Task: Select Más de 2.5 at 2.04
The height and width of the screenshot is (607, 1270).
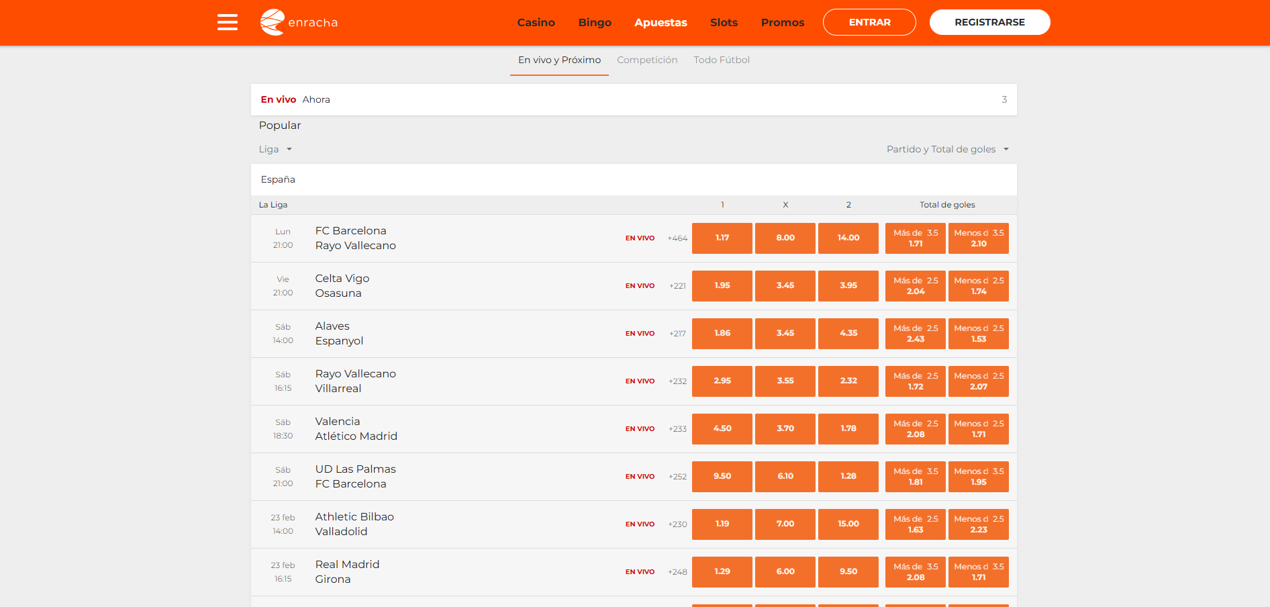Action: [916, 286]
